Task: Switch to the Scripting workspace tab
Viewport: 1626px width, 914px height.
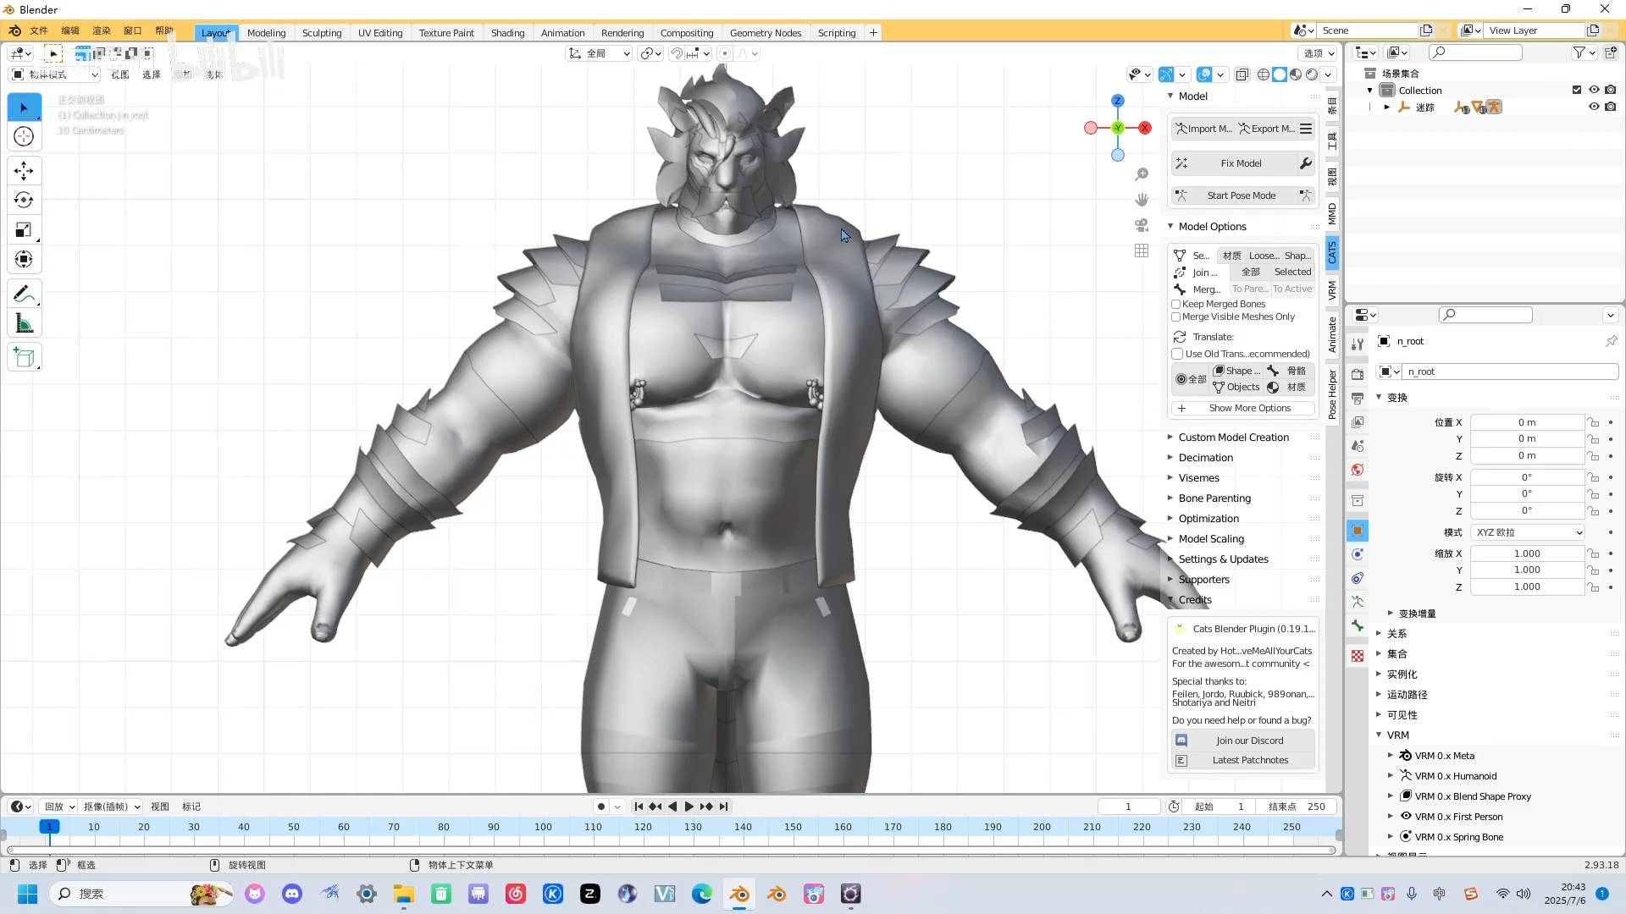Action: pyautogui.click(x=837, y=33)
